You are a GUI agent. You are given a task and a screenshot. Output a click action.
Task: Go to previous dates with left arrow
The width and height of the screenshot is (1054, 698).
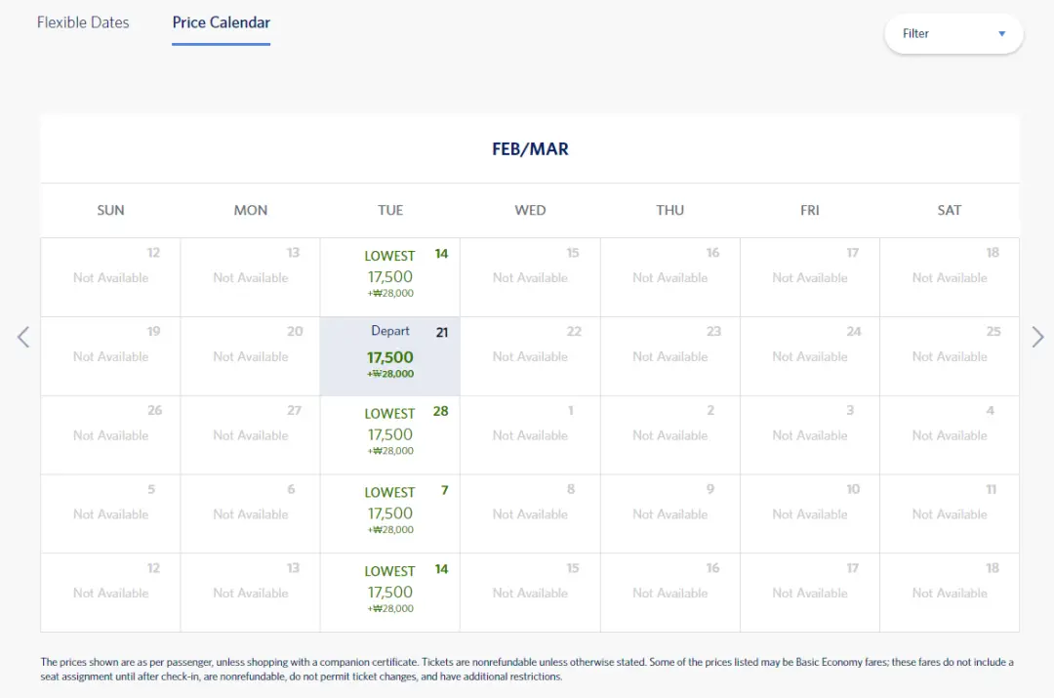23,337
